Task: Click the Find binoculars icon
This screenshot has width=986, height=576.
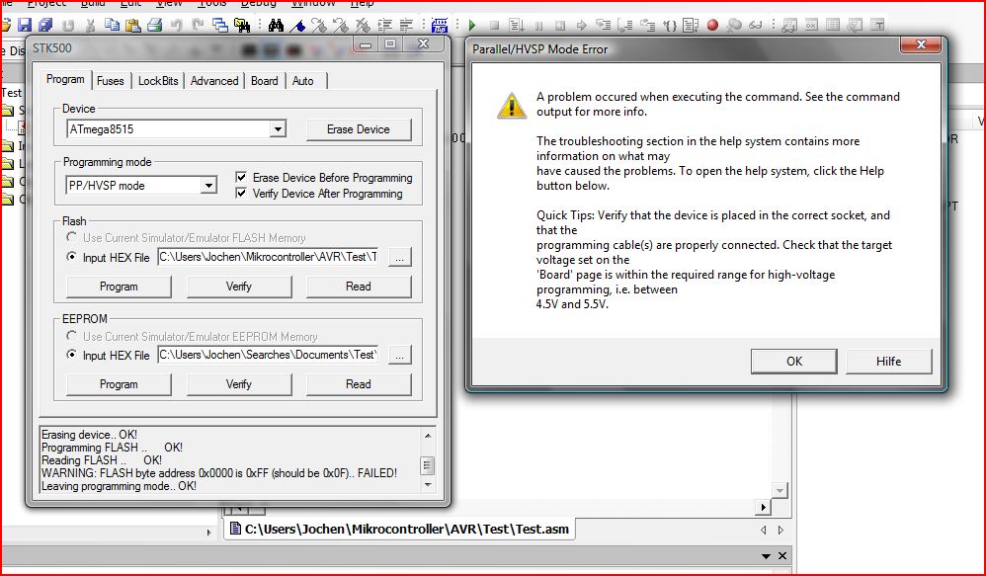Action: point(276,25)
